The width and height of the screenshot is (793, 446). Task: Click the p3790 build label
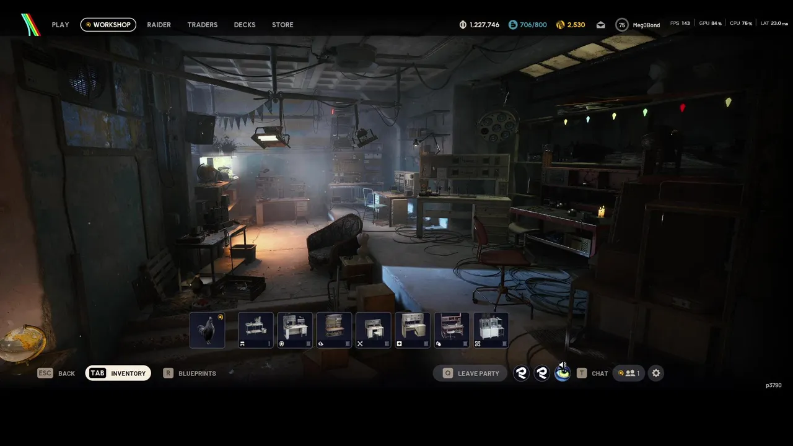tap(774, 385)
